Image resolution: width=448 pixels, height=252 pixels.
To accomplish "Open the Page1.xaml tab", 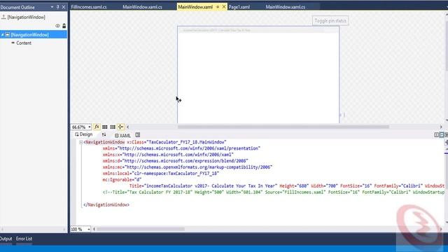I will tap(239, 7).
